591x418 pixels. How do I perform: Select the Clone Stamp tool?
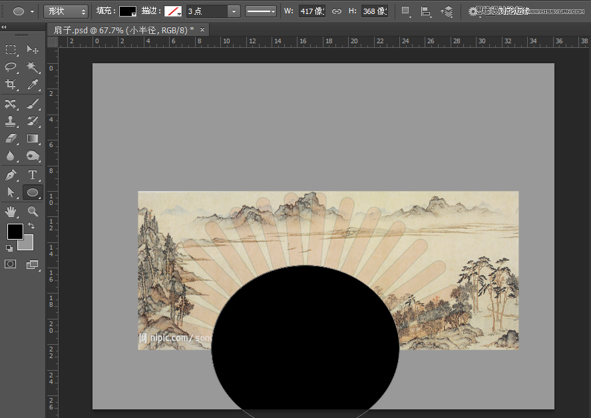10,121
